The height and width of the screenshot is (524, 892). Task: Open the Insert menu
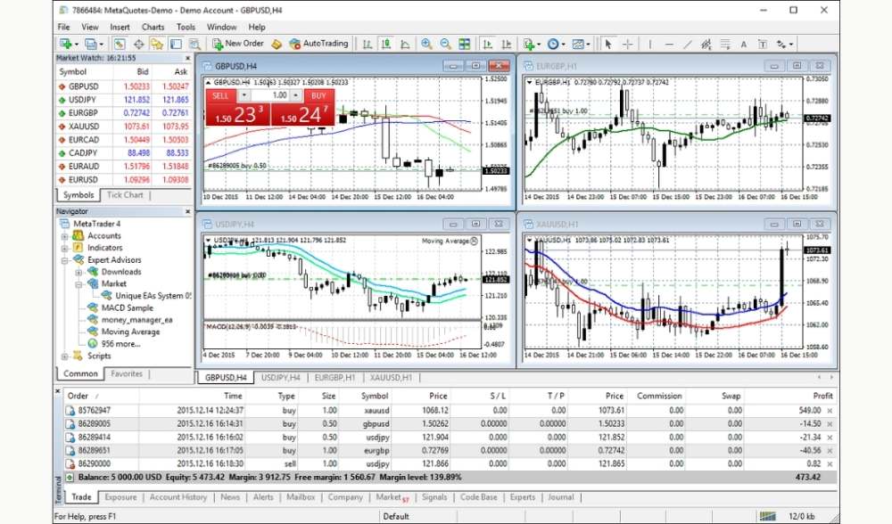click(120, 27)
